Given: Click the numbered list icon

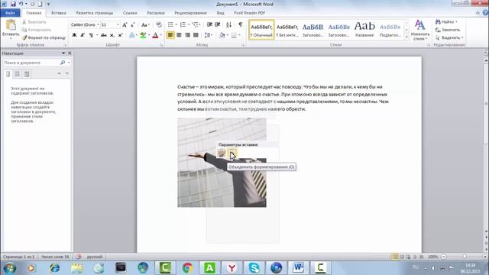Looking at the screenshot, I should click(x=183, y=24).
